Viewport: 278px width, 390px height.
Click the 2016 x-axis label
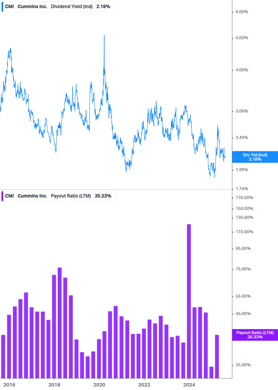point(9,385)
